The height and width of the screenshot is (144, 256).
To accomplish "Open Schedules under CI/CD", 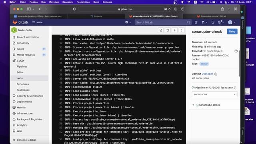I will [23, 84].
